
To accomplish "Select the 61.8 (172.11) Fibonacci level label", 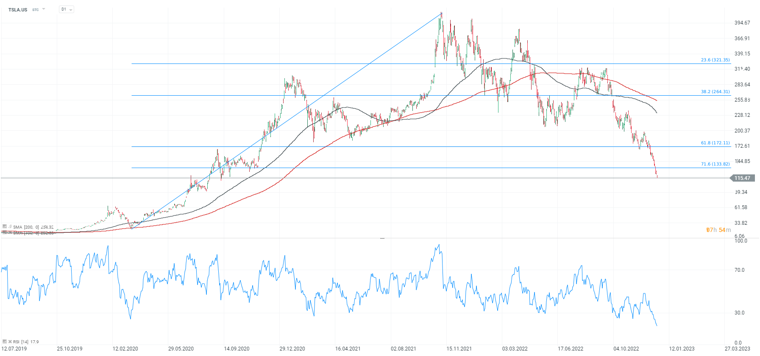I will [x=715, y=143].
